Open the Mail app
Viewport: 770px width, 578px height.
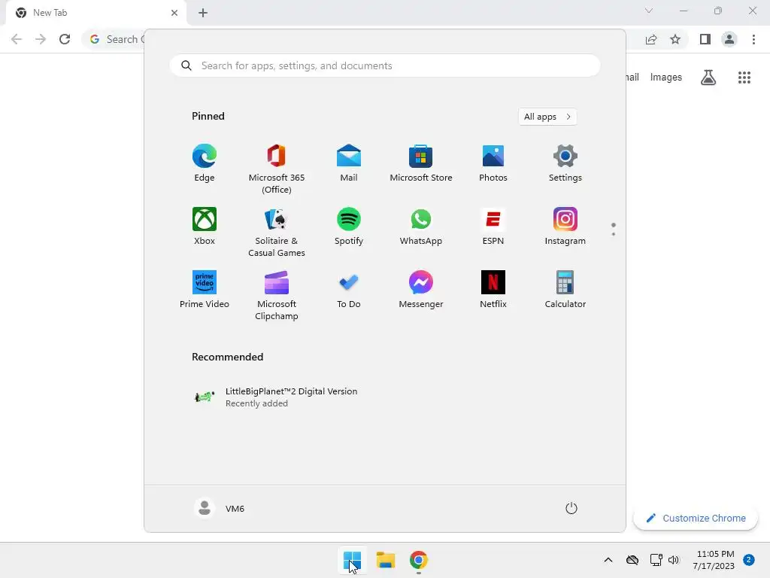click(349, 163)
